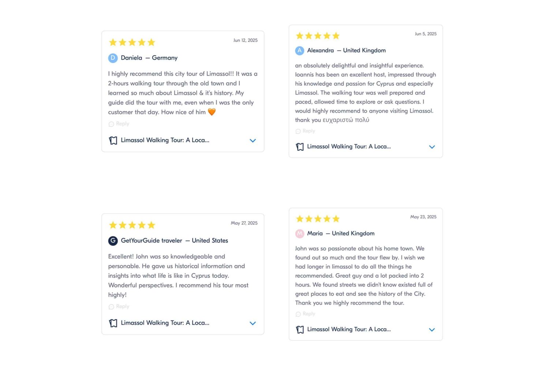The image size is (549, 366).
Task: Click the tour icon in Maria's review
Action: click(300, 329)
